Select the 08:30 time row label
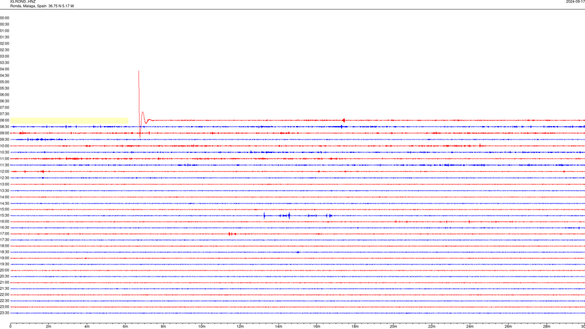 4,127
